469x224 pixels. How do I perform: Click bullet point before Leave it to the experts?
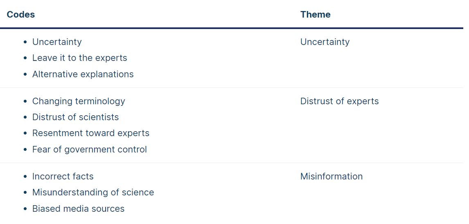coord(25,58)
